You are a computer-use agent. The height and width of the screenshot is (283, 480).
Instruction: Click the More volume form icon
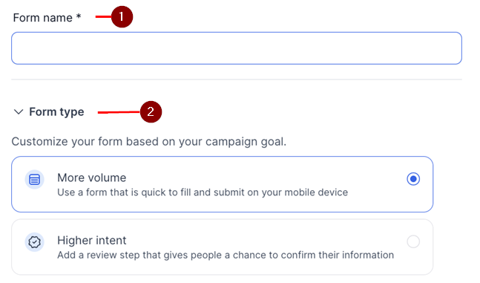click(34, 179)
